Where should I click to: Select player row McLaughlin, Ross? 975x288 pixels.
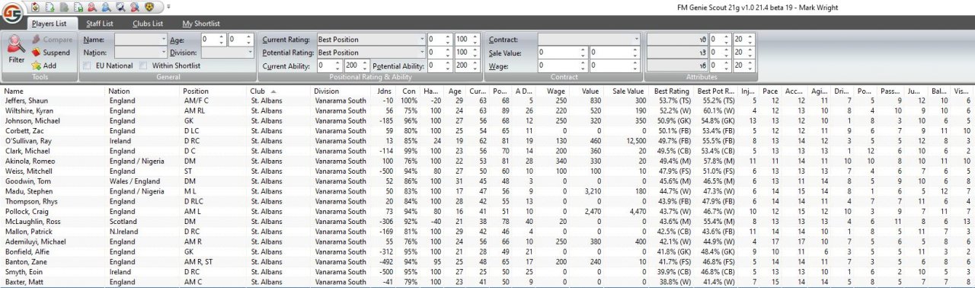487,221
